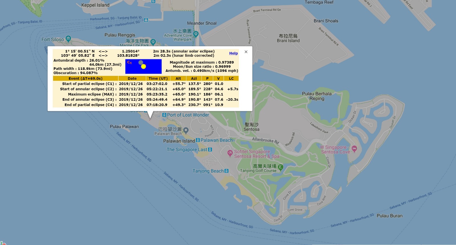This screenshot has height=245, width=456.
Task: Click the Pulau Buran map label
Action: [x=390, y=216]
